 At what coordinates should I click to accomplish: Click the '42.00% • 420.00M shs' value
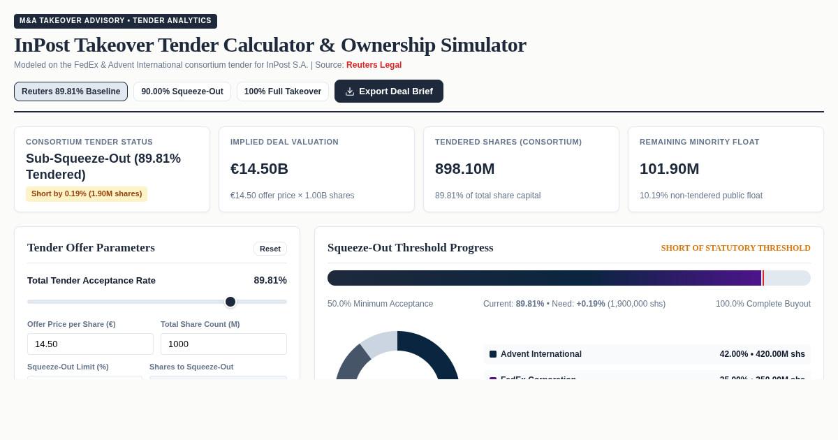[763, 354]
